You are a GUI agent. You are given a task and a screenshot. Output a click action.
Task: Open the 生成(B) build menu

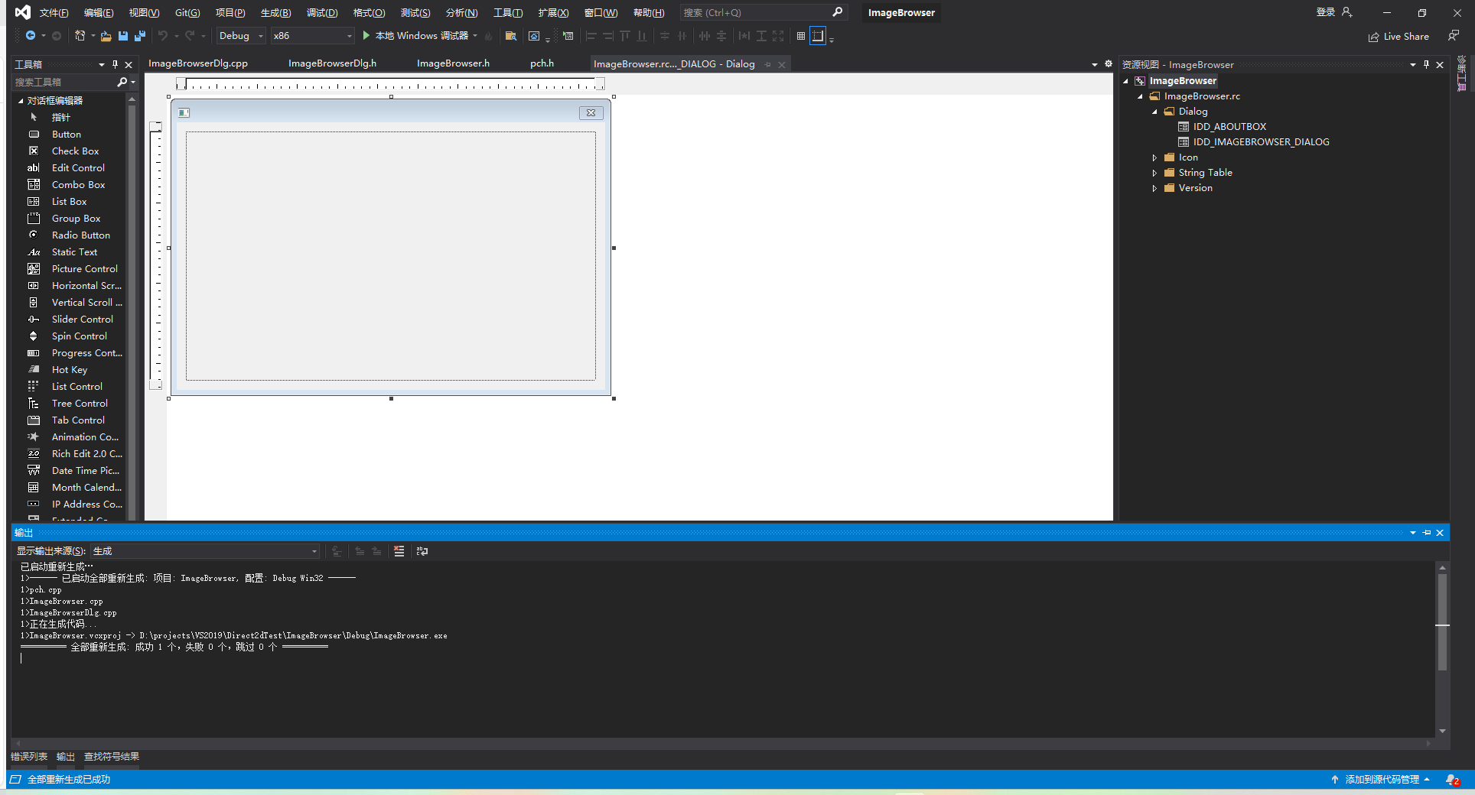(275, 13)
